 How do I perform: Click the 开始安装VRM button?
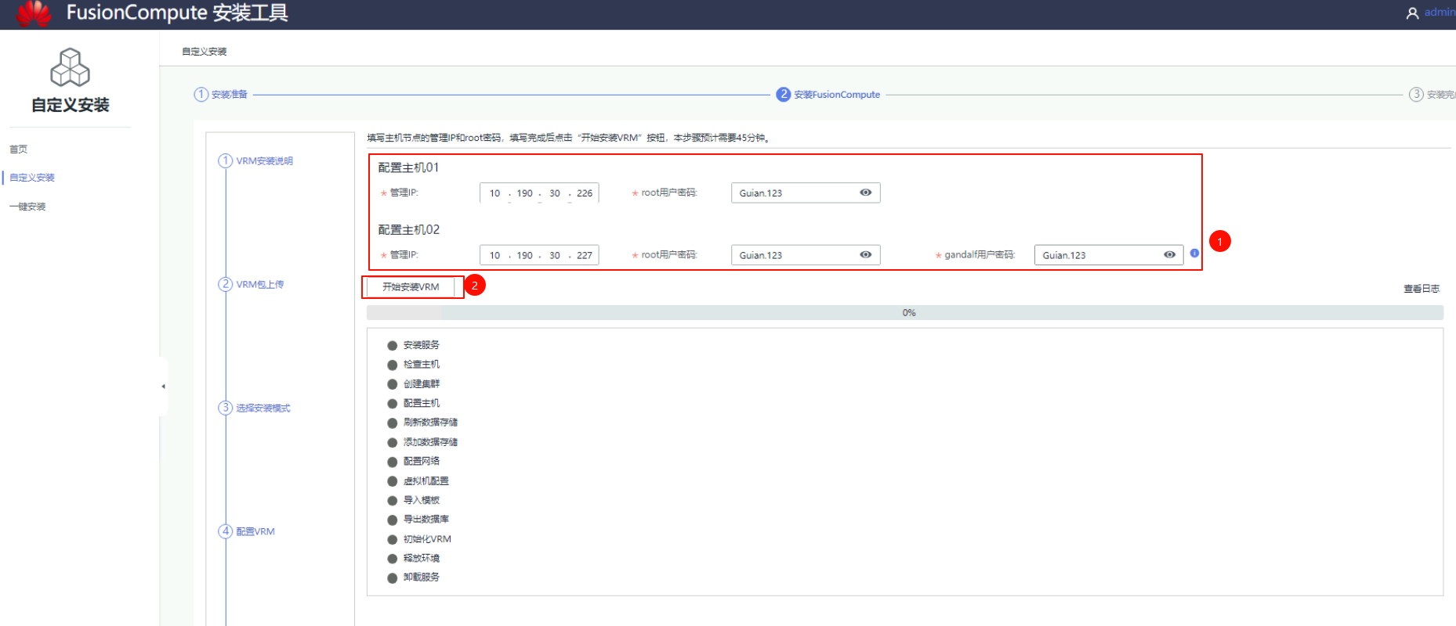click(411, 287)
